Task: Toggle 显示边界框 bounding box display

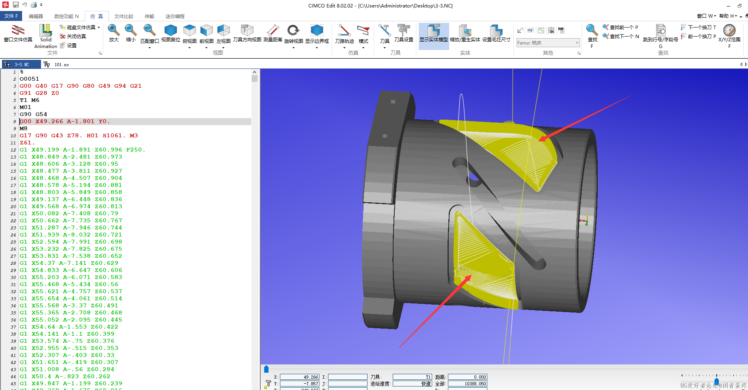Action: click(x=317, y=34)
